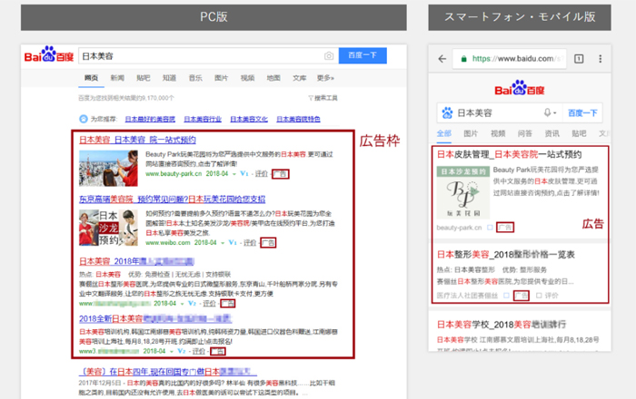636x399 pixels.
Task: Open the 日本皮肤管理 mobile ad title
Action: coord(509,154)
